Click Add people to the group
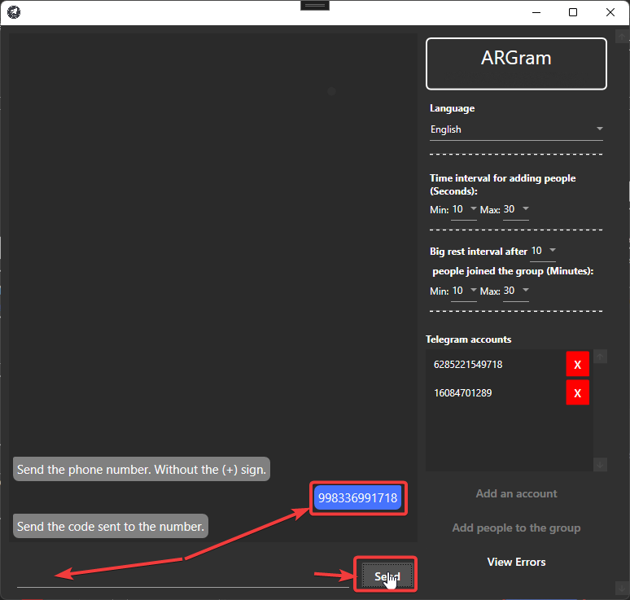The image size is (630, 600). [x=516, y=528]
